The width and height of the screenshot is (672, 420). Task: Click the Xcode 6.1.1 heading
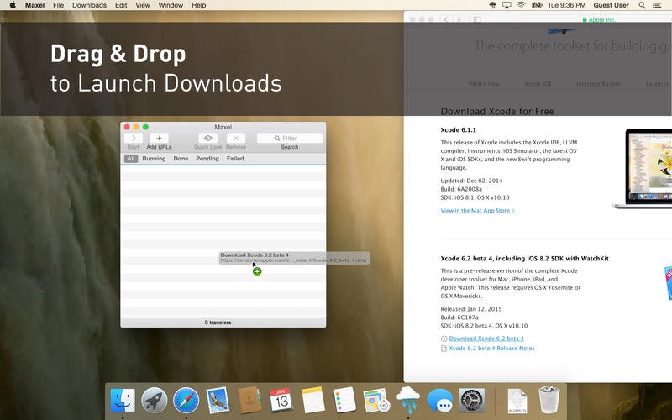458,130
